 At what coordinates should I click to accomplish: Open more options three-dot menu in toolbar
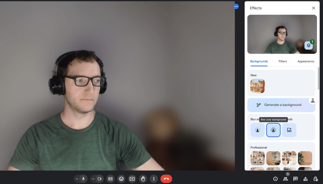point(154,178)
